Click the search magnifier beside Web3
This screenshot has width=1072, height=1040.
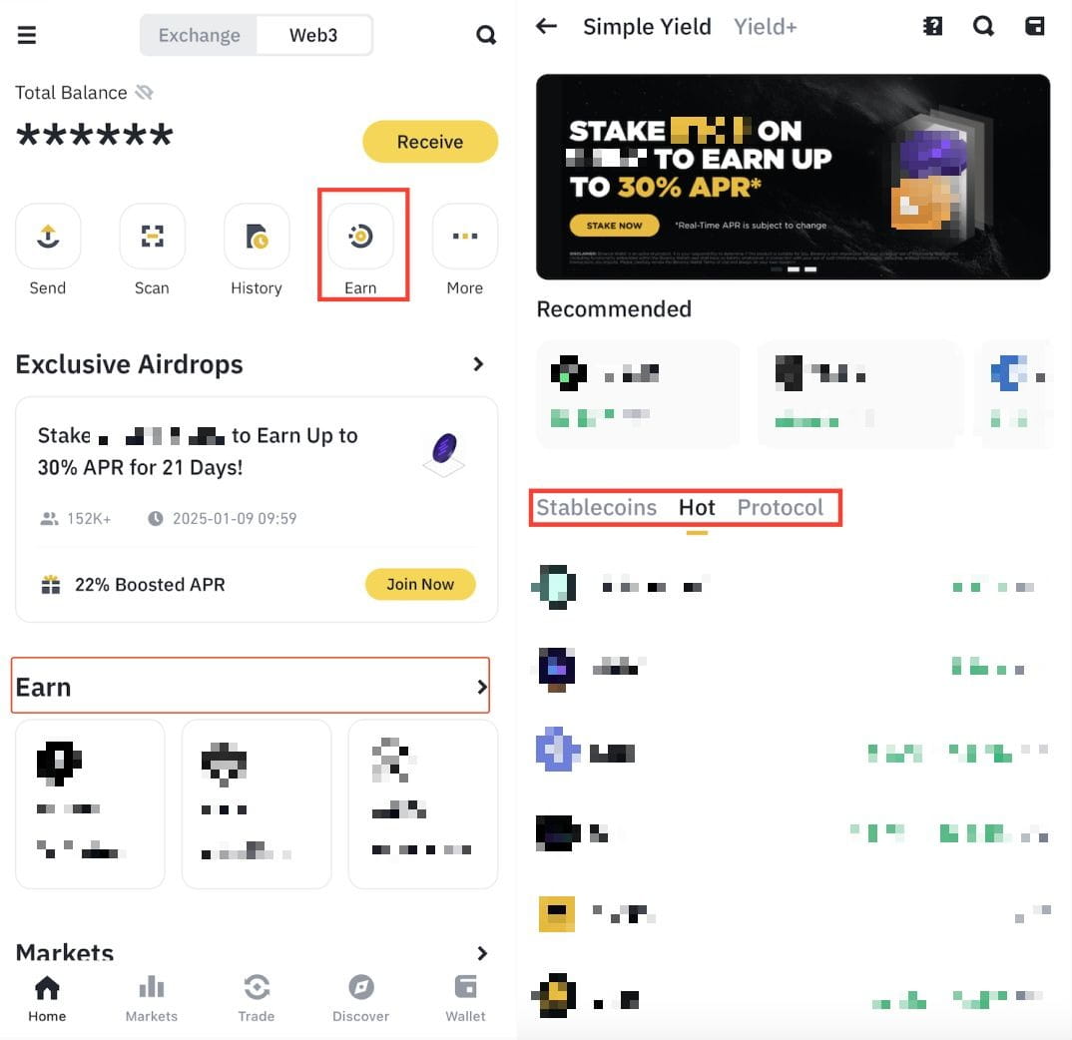coord(485,35)
